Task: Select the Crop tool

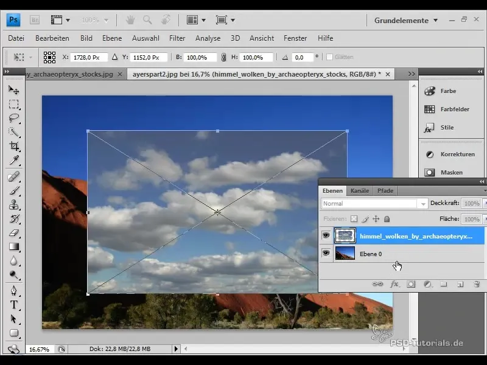Action: pyautogui.click(x=13, y=146)
